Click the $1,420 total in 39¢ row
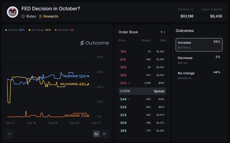 [x=160, y=131]
